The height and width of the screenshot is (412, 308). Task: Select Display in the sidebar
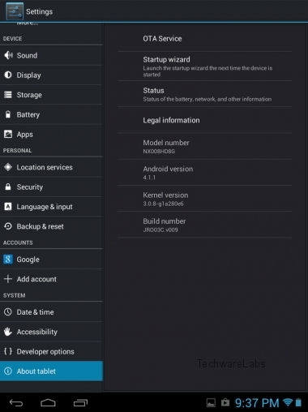pyautogui.click(x=51, y=75)
